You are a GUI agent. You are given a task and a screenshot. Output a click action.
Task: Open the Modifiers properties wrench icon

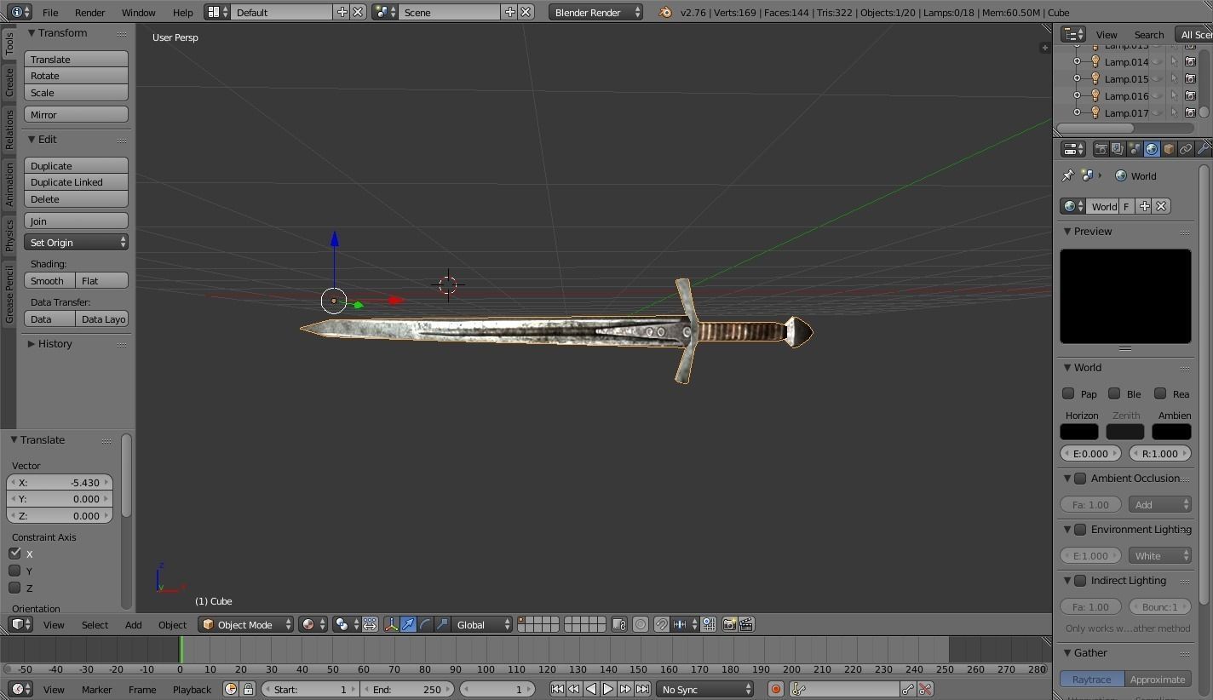pyautogui.click(x=1203, y=148)
